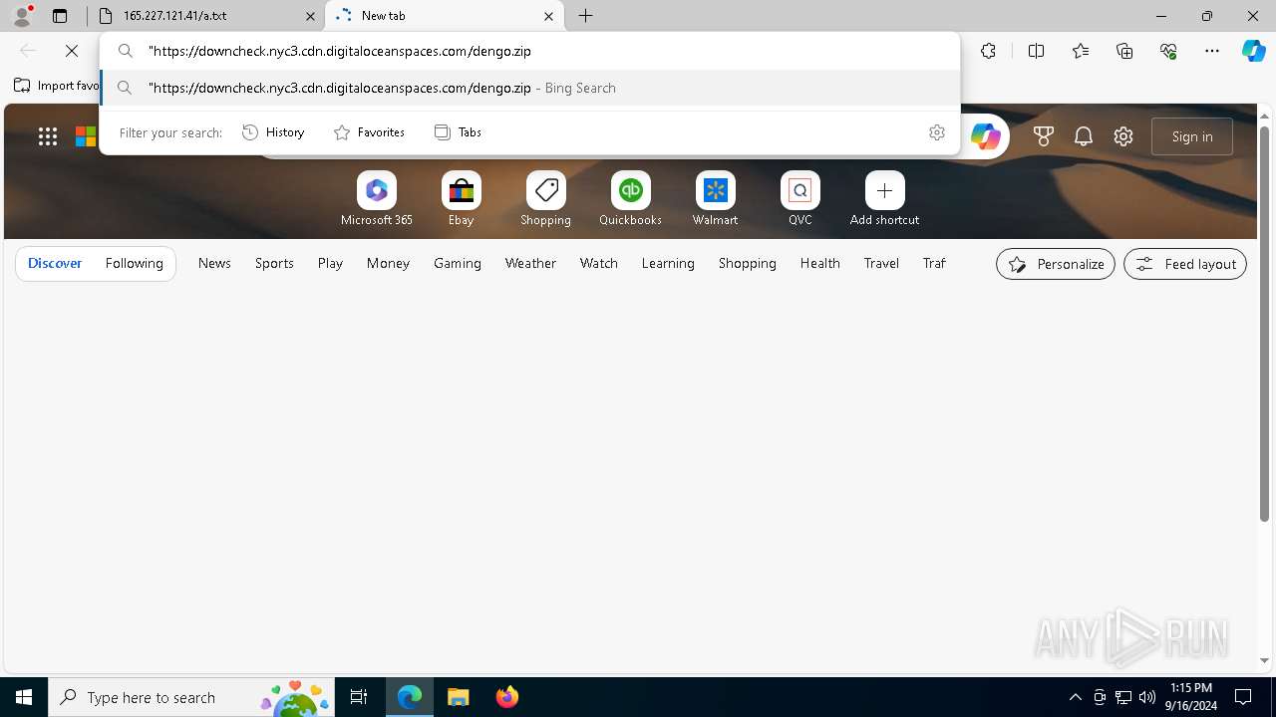Screen dimensions: 1276x717
Task: Open Browser essentials heart icon
Action: pyautogui.click(x=1168, y=51)
